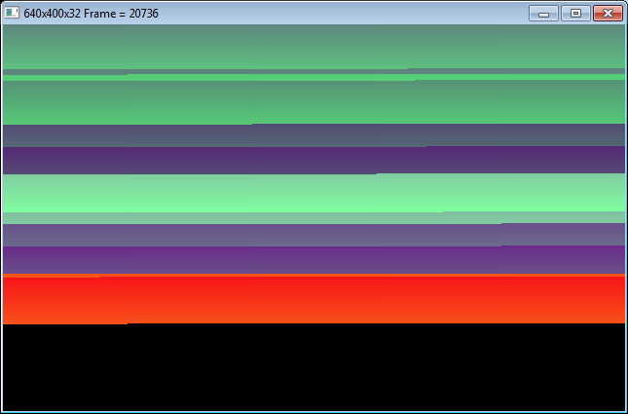Screen dimensions: 628x414
Task: Maximize the 640x400x32 window
Action: pyautogui.click(x=575, y=14)
